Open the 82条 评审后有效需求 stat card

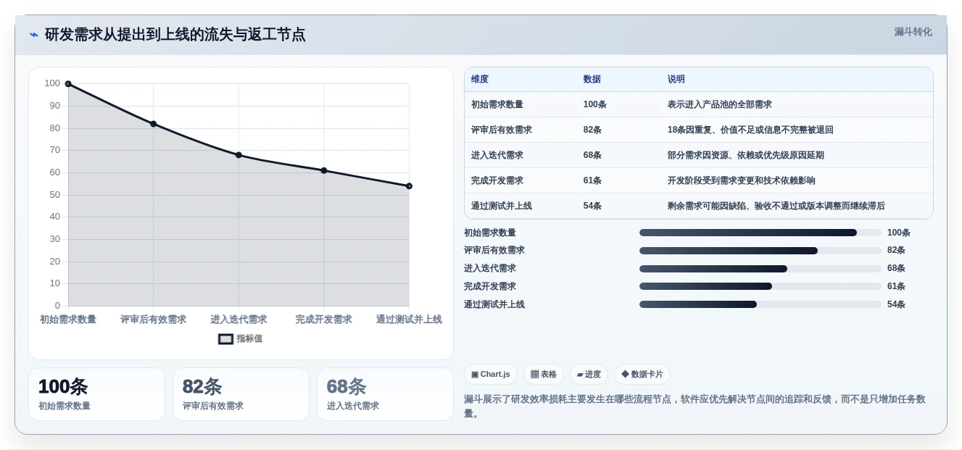pos(241,394)
